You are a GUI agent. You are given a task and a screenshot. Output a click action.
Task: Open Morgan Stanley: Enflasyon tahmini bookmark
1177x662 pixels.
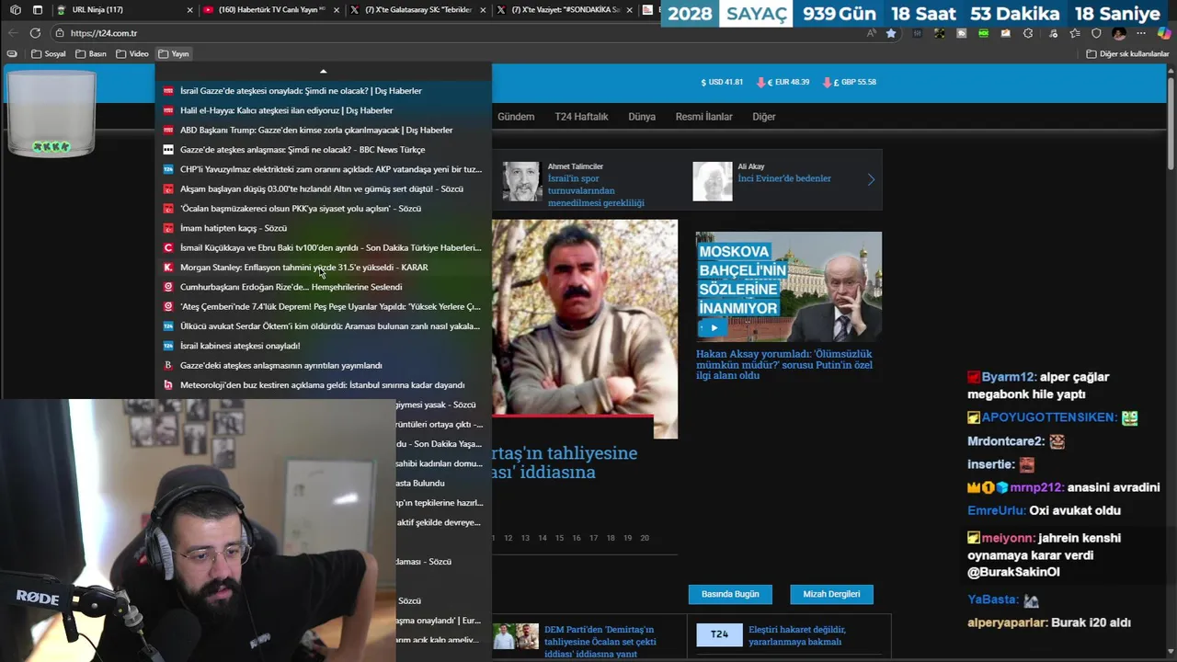pyautogui.click(x=323, y=268)
